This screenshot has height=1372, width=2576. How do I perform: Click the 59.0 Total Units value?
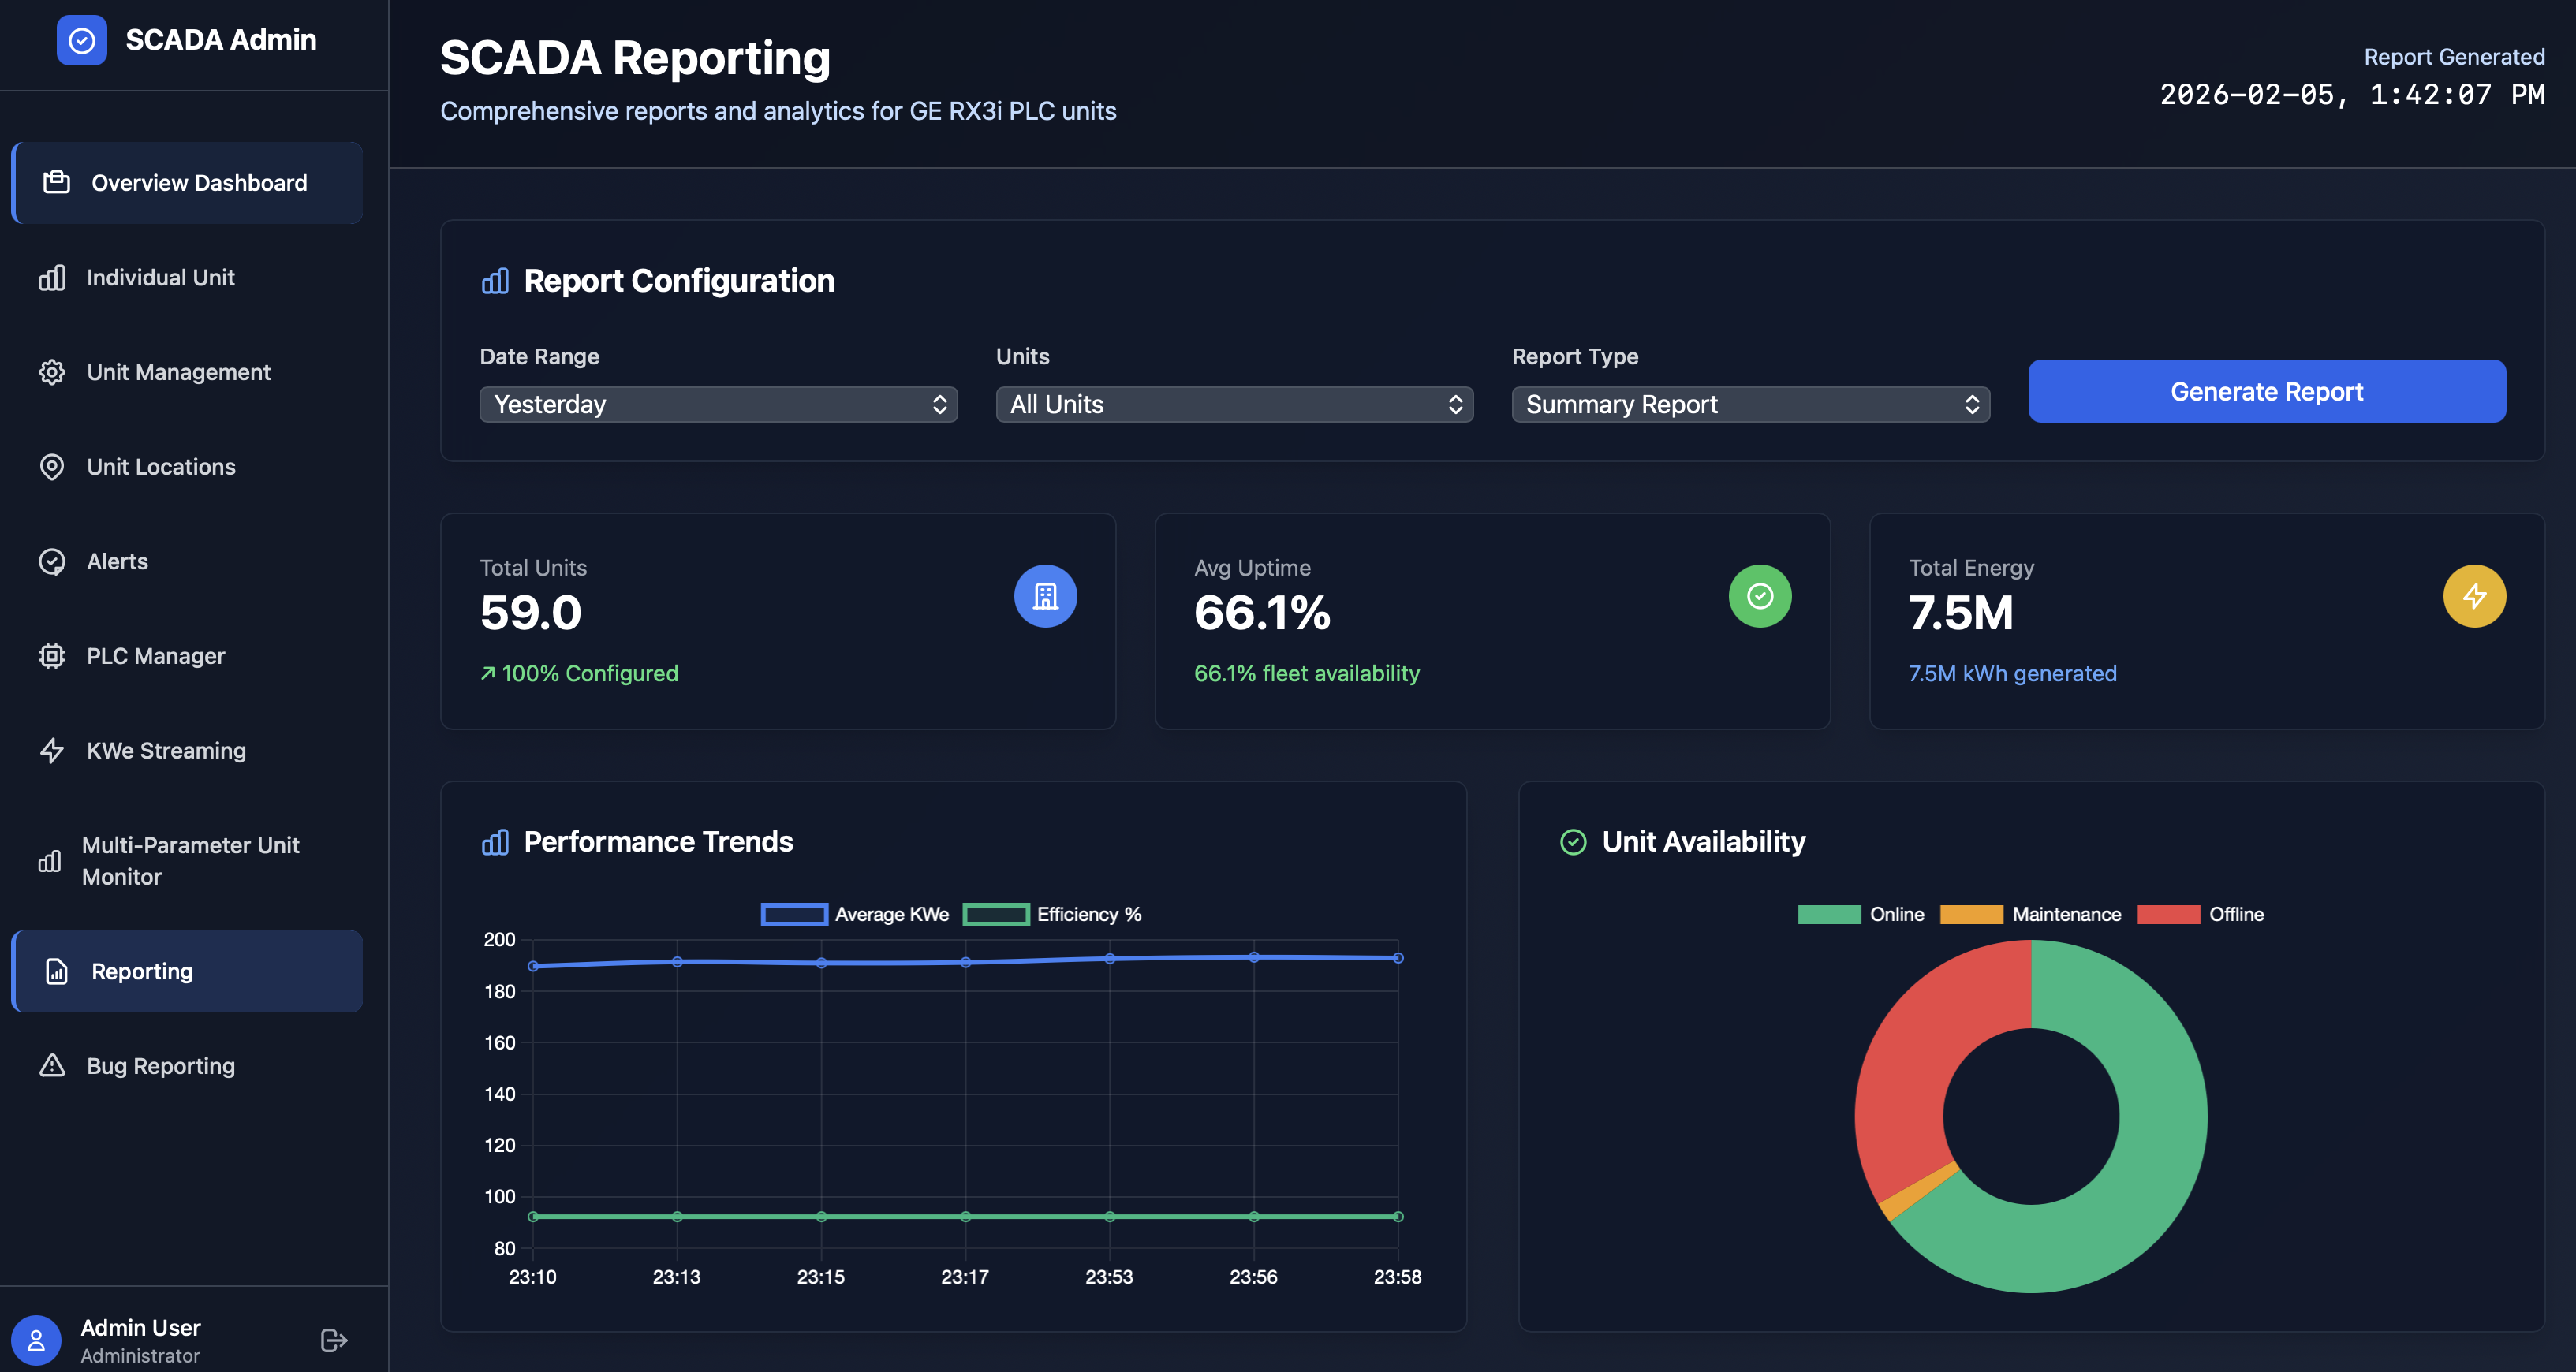pos(531,612)
